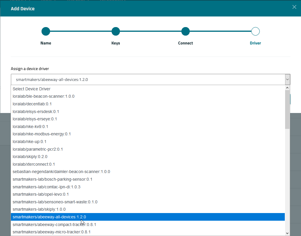The image size is (301, 236).
Task: Click the Name step circle
Action: click(x=46, y=31)
